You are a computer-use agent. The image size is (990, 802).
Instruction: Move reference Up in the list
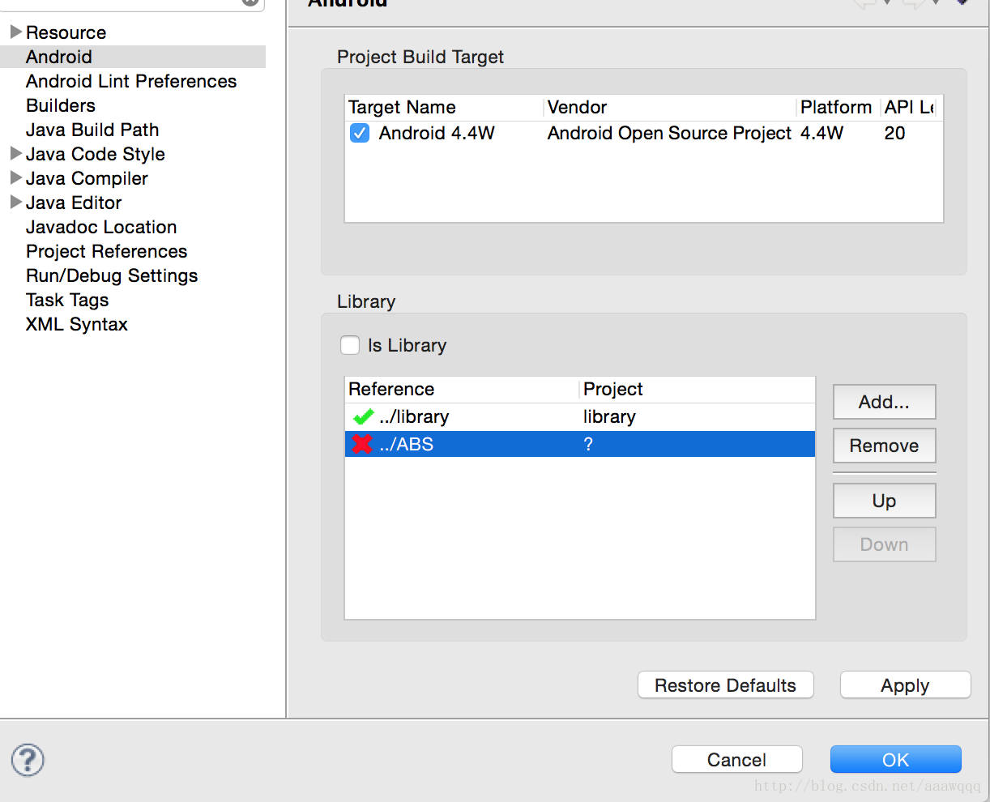884,501
